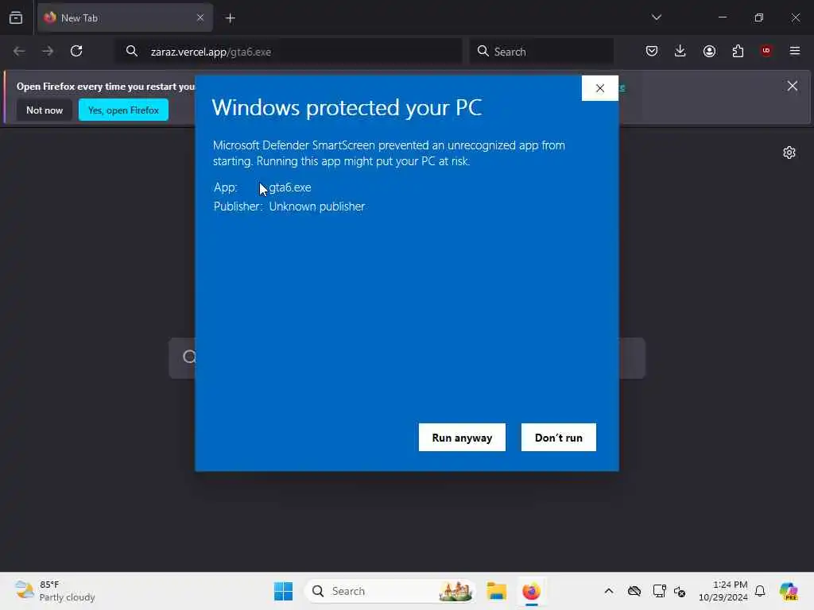Open the Downloads panel
814x610 pixels.
point(680,51)
